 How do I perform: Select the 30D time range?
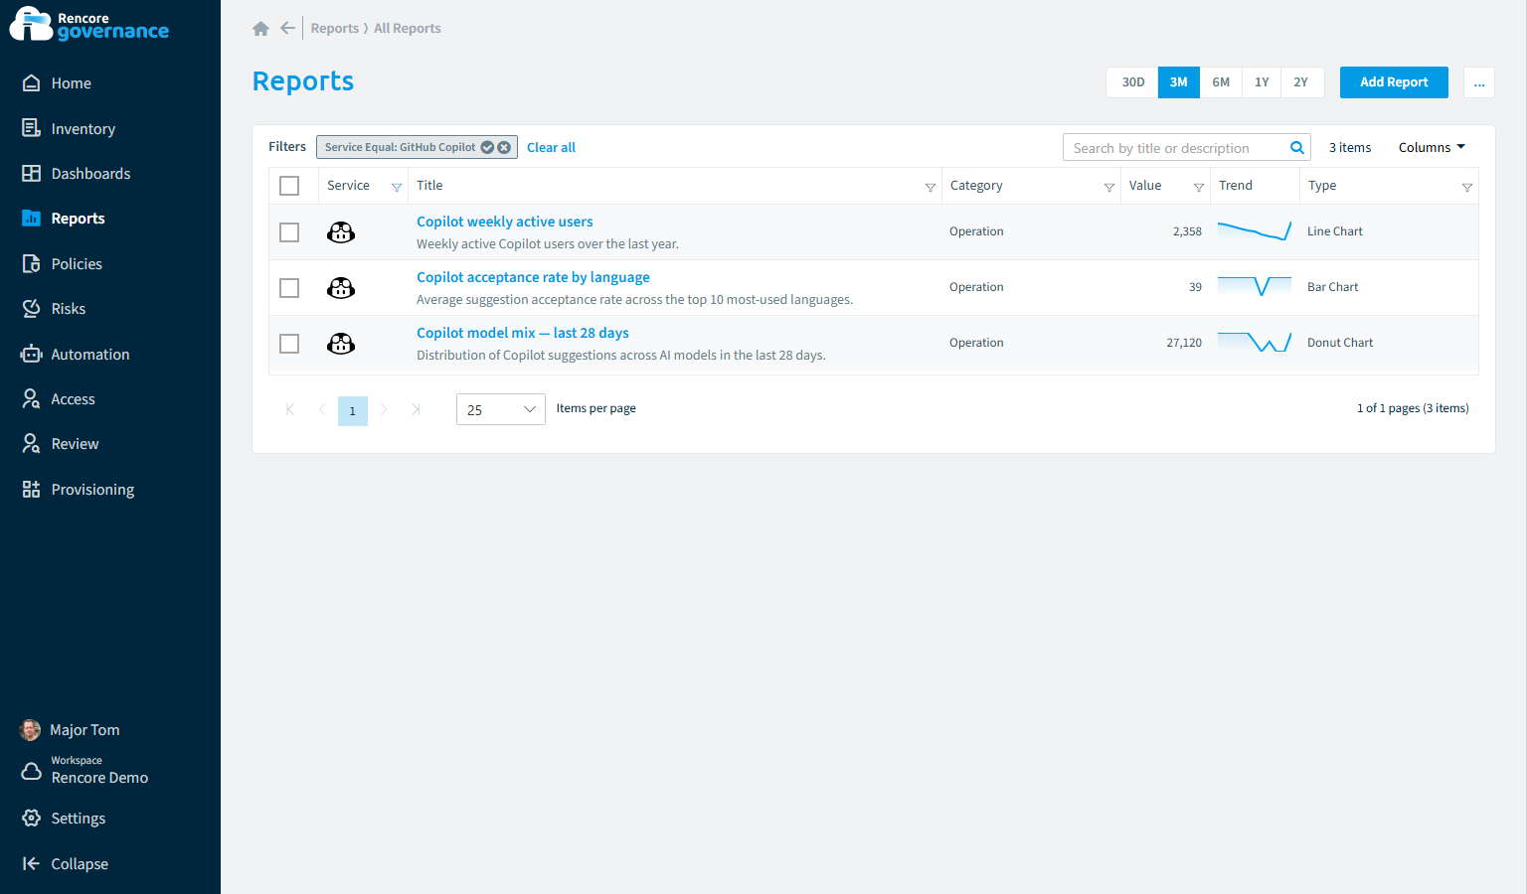pos(1133,82)
